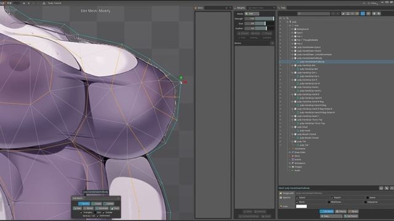Select the Skins node in tree
The height and width of the screenshot is (221, 394).
(x=297, y=156)
